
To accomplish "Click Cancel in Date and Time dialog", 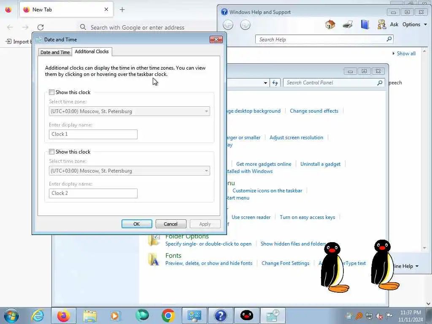I will (x=171, y=224).
